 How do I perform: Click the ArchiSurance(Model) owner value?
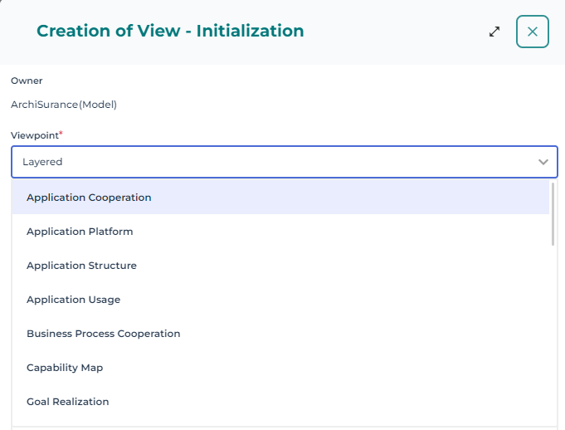coord(64,105)
